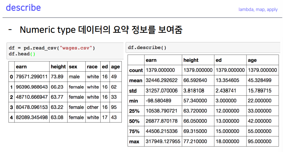The width and height of the screenshot is (283, 152).
Task: Click max age value 95.000000
Action: 259,141
